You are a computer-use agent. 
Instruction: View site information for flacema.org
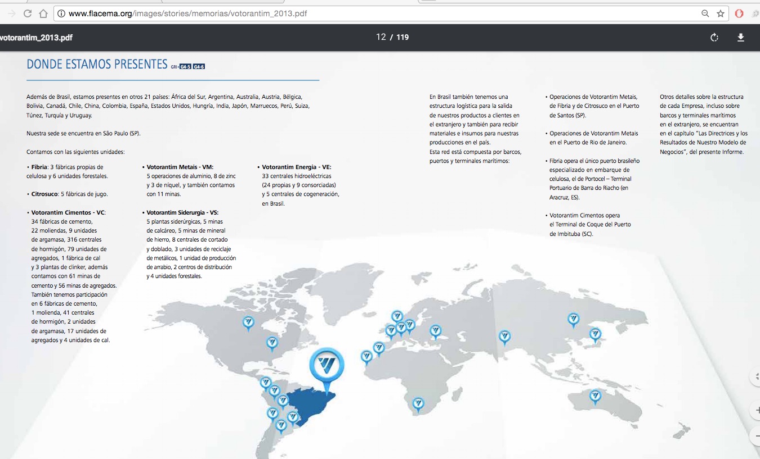(61, 13)
